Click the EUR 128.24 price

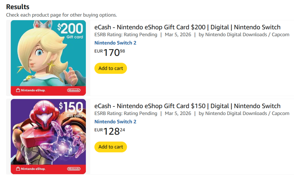pos(110,131)
